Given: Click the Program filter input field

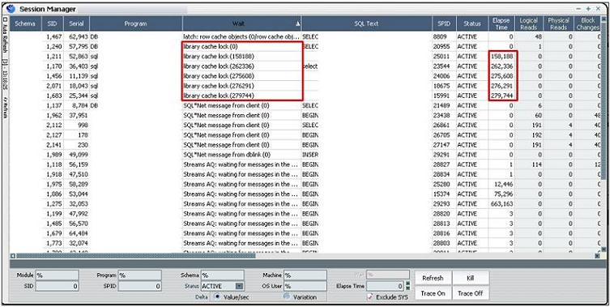Looking at the screenshot, I should point(139,275).
